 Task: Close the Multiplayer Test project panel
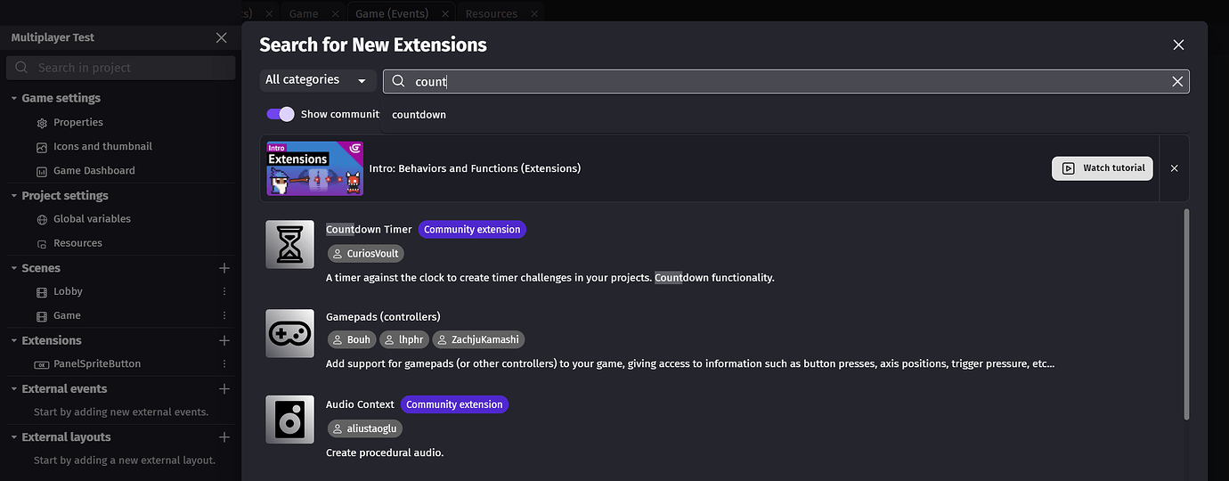[x=222, y=37]
